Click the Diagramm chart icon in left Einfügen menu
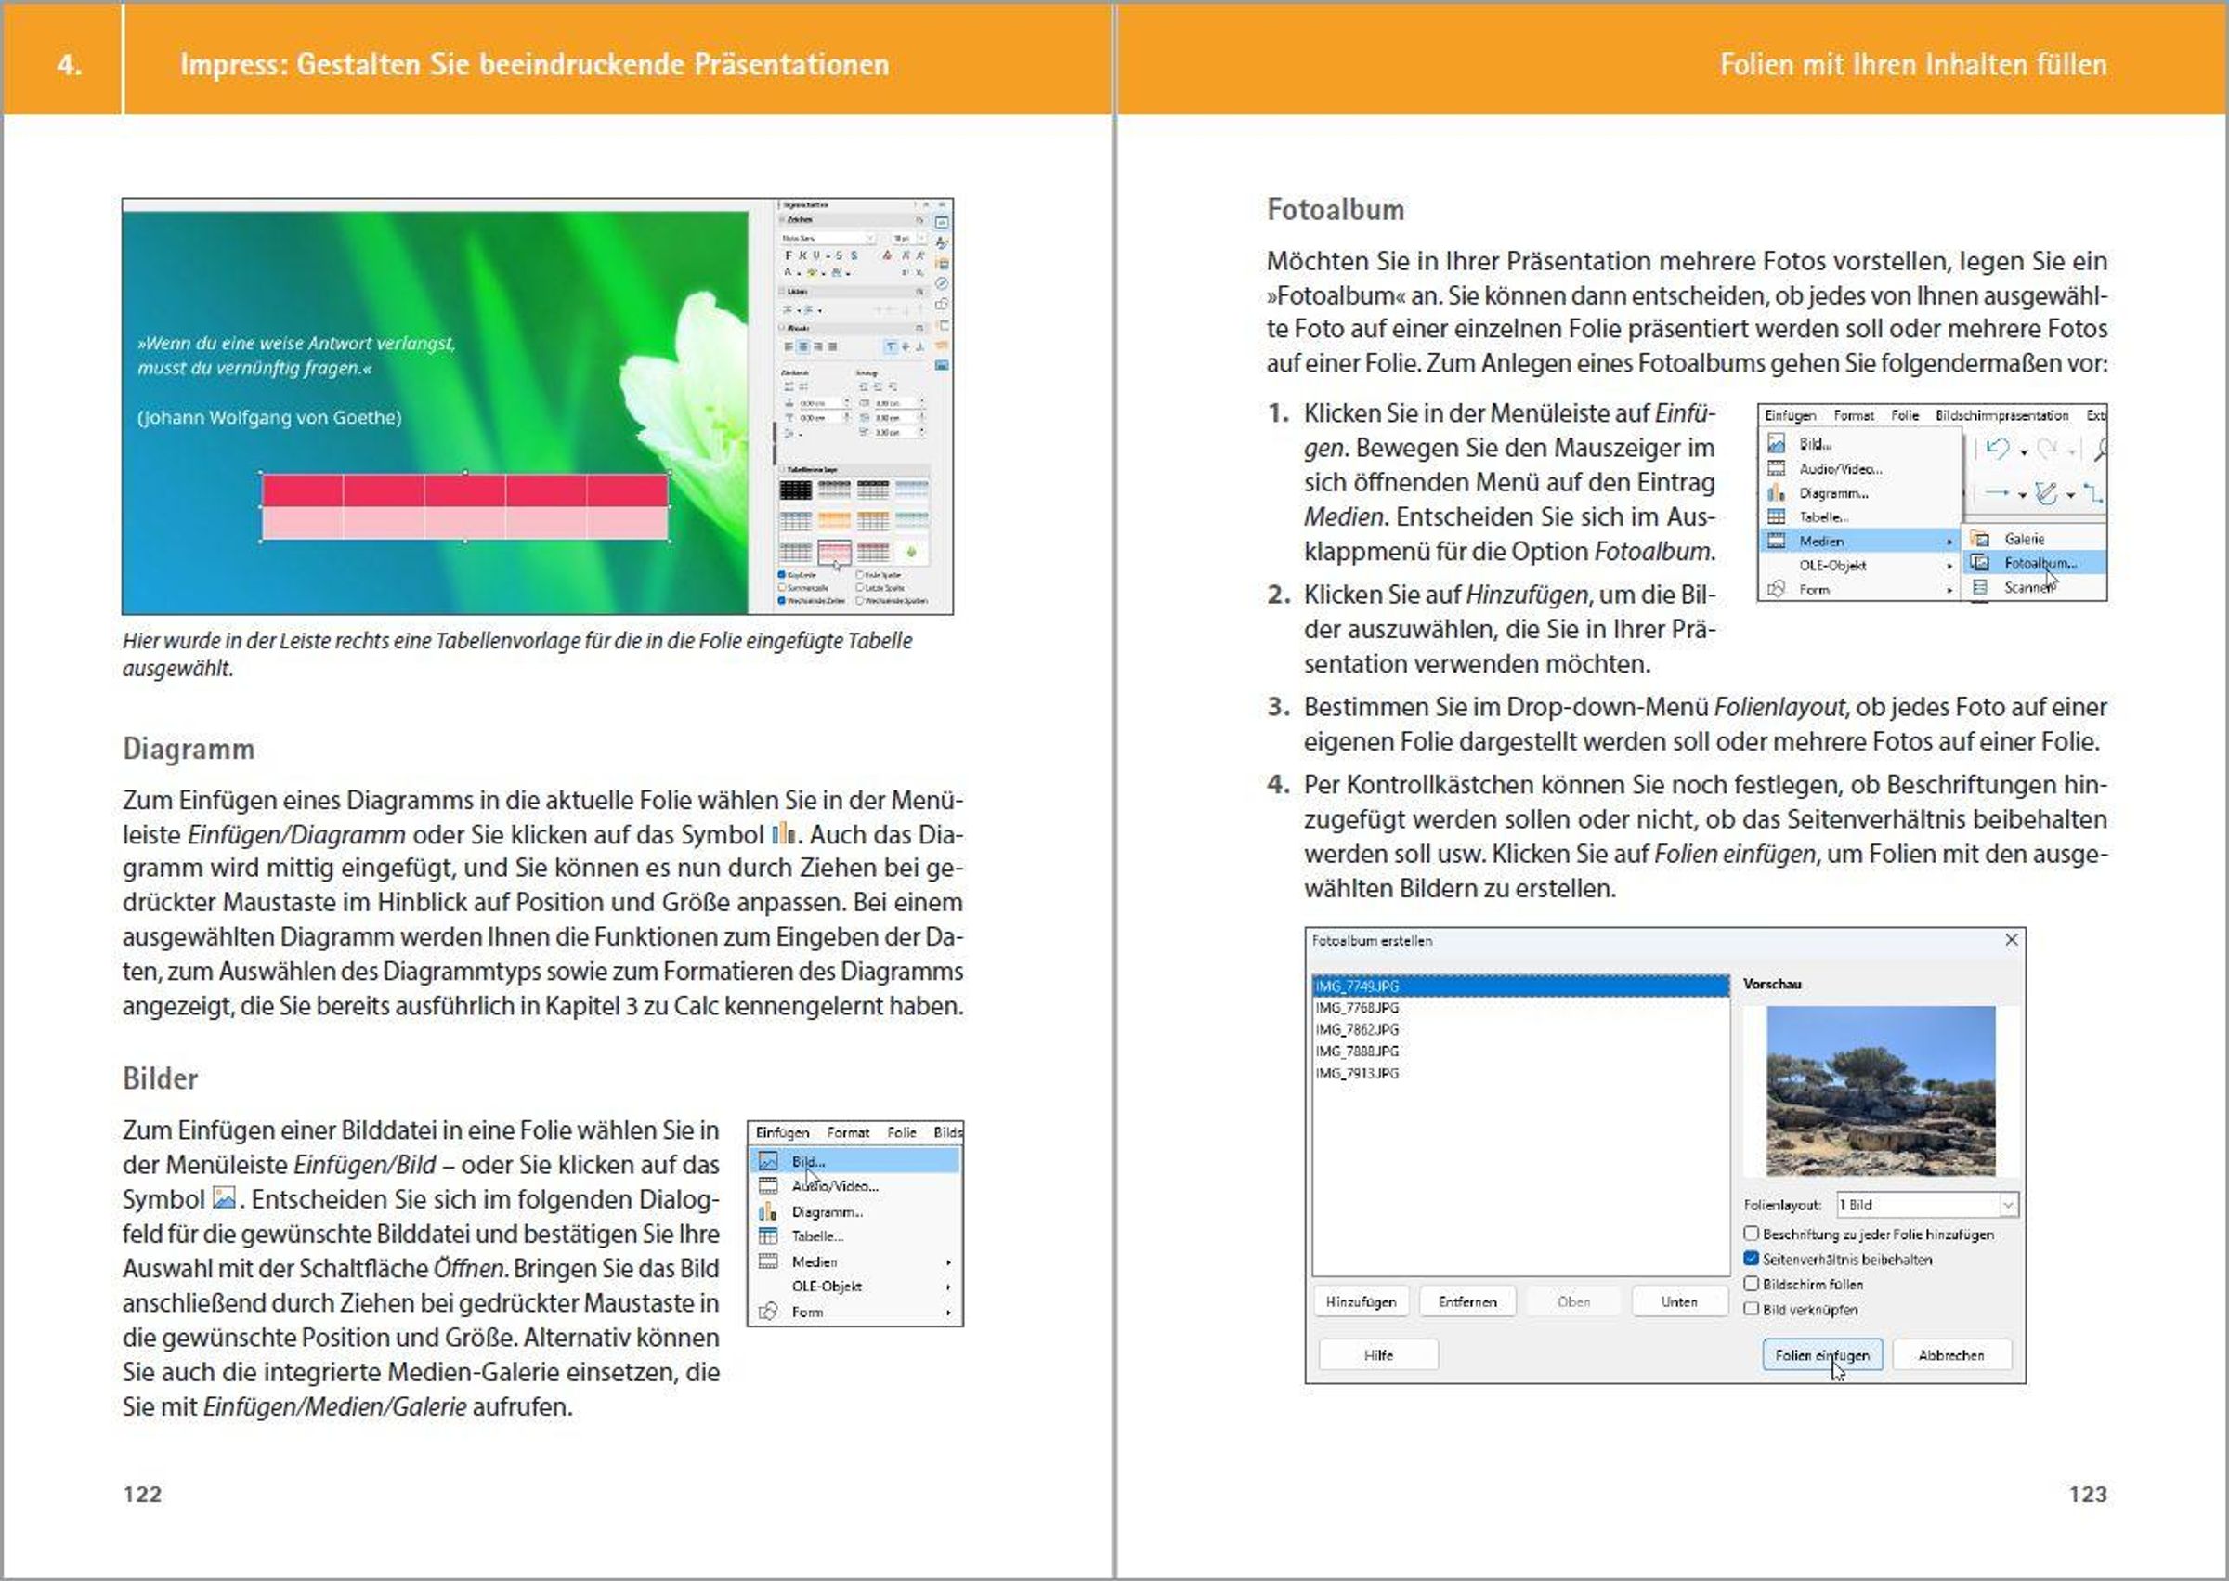This screenshot has height=1581, width=2229. point(768,1212)
